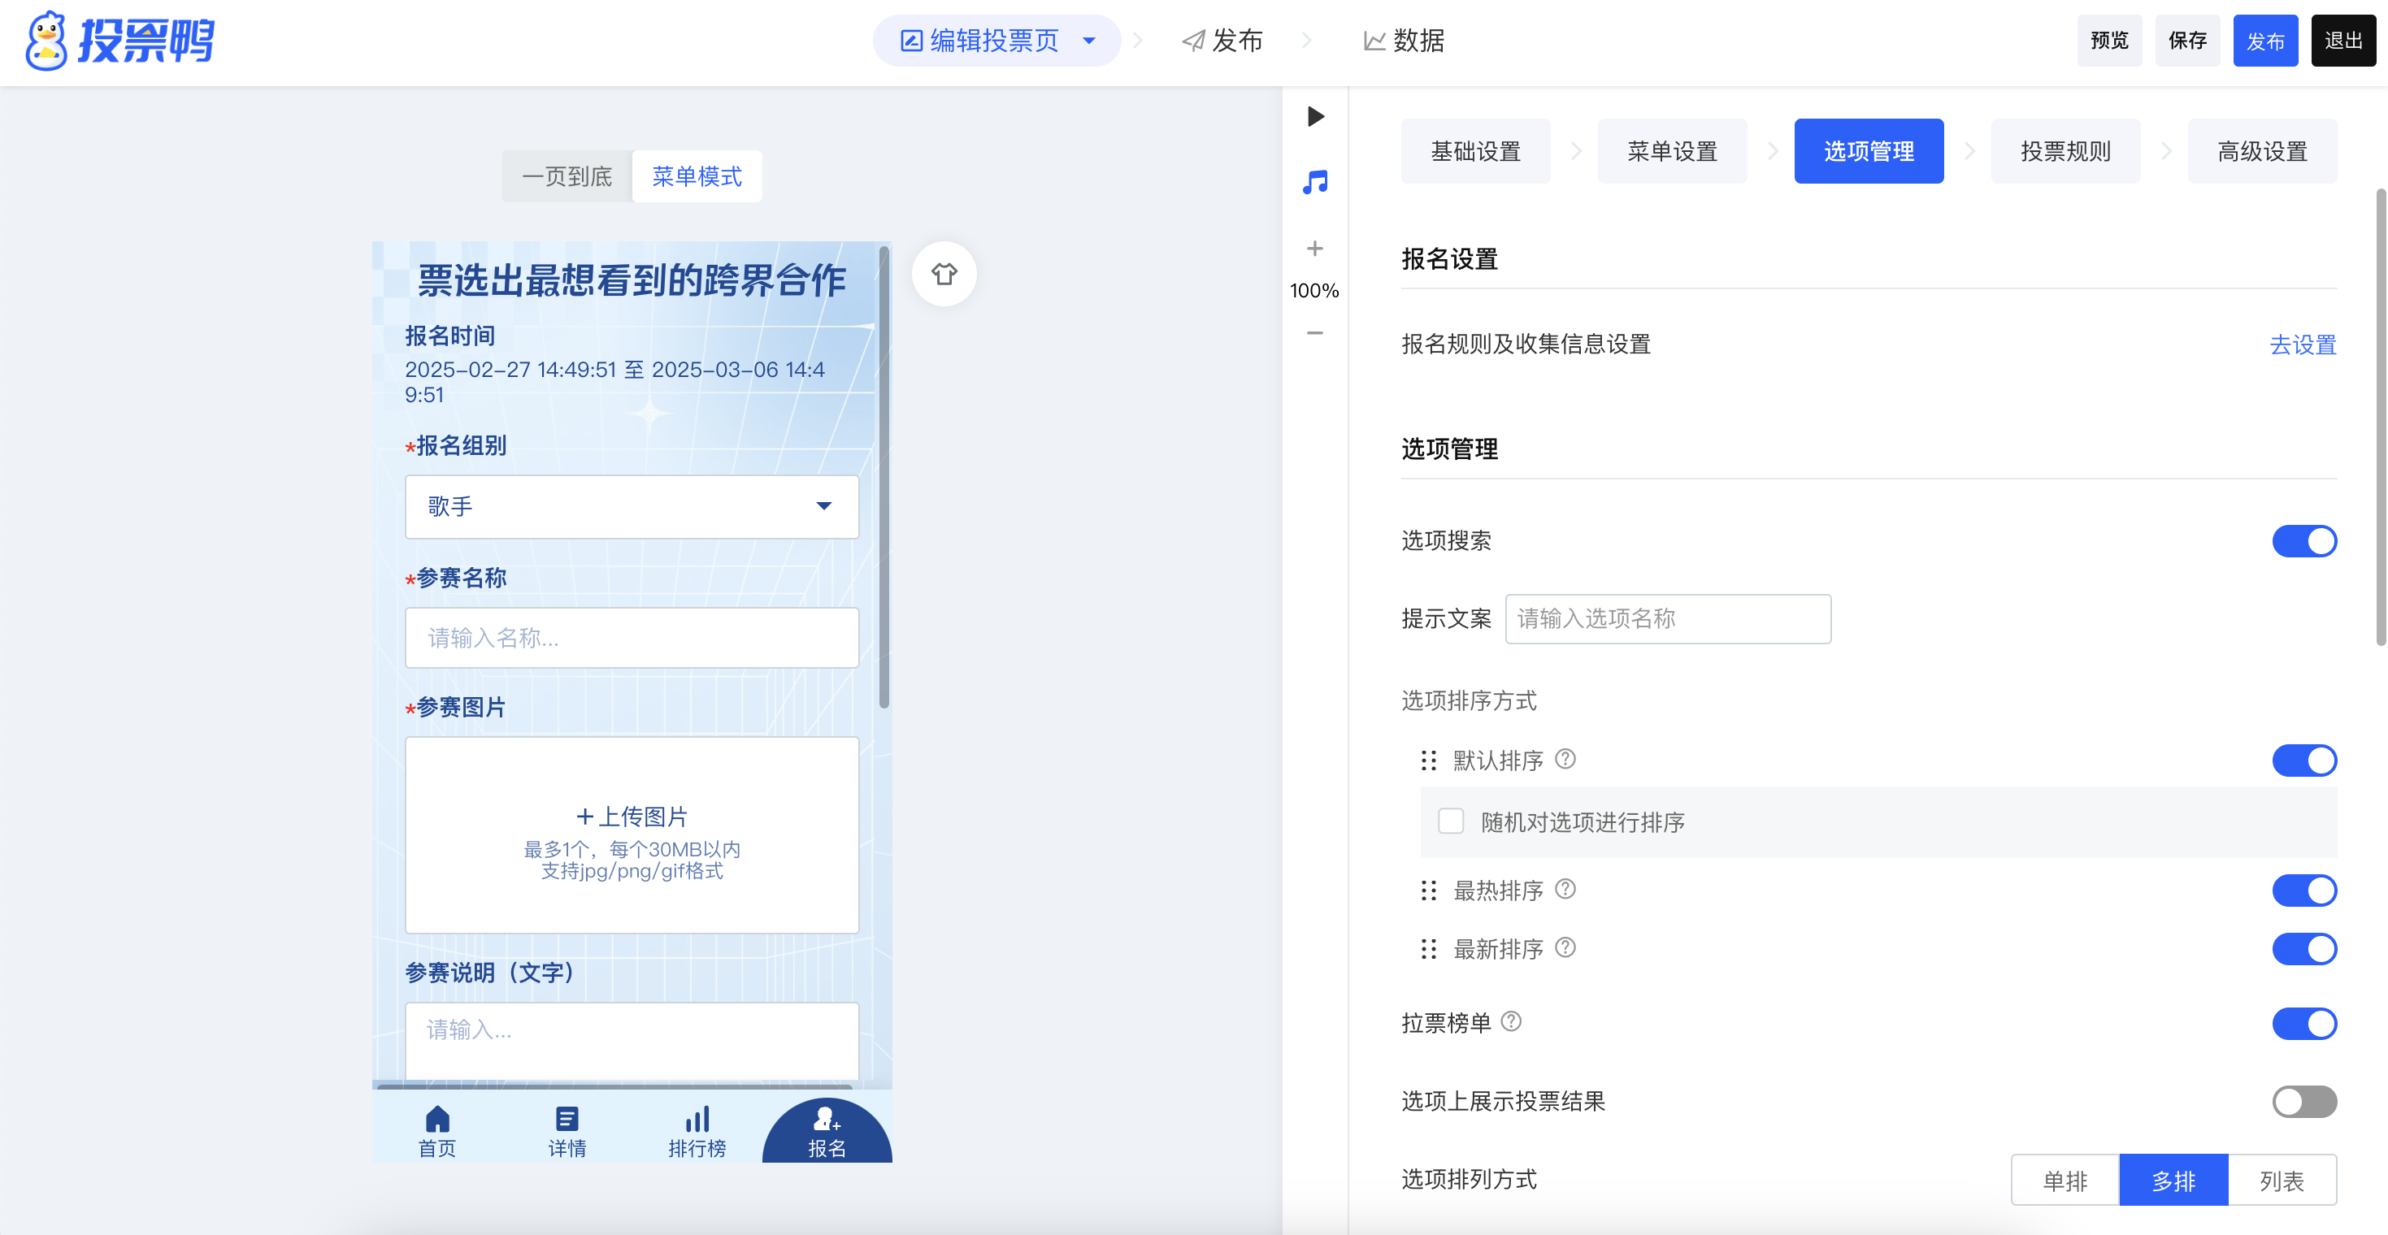Switch to 一页到底 mode tab
Screen dimensions: 2388x1235
tap(567, 176)
